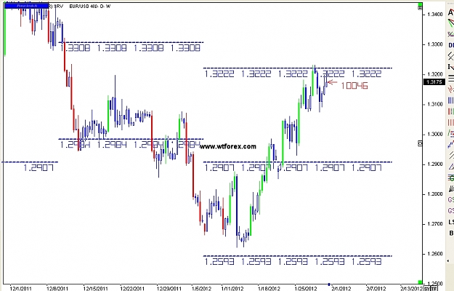Click the 1/18/2012 date label
454x291 pixels.
tap(269, 288)
